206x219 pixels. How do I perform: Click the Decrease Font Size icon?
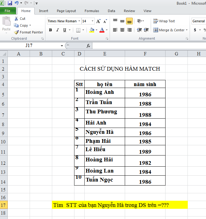(105, 21)
